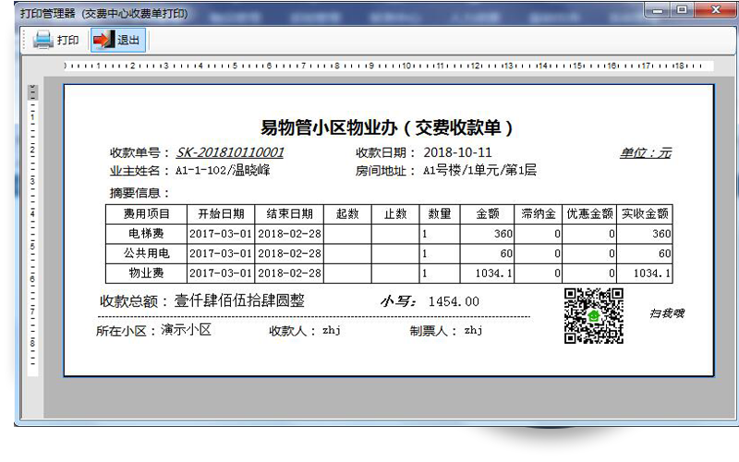Click the 物业费 row cell
The width and height of the screenshot is (739, 462).
click(146, 274)
